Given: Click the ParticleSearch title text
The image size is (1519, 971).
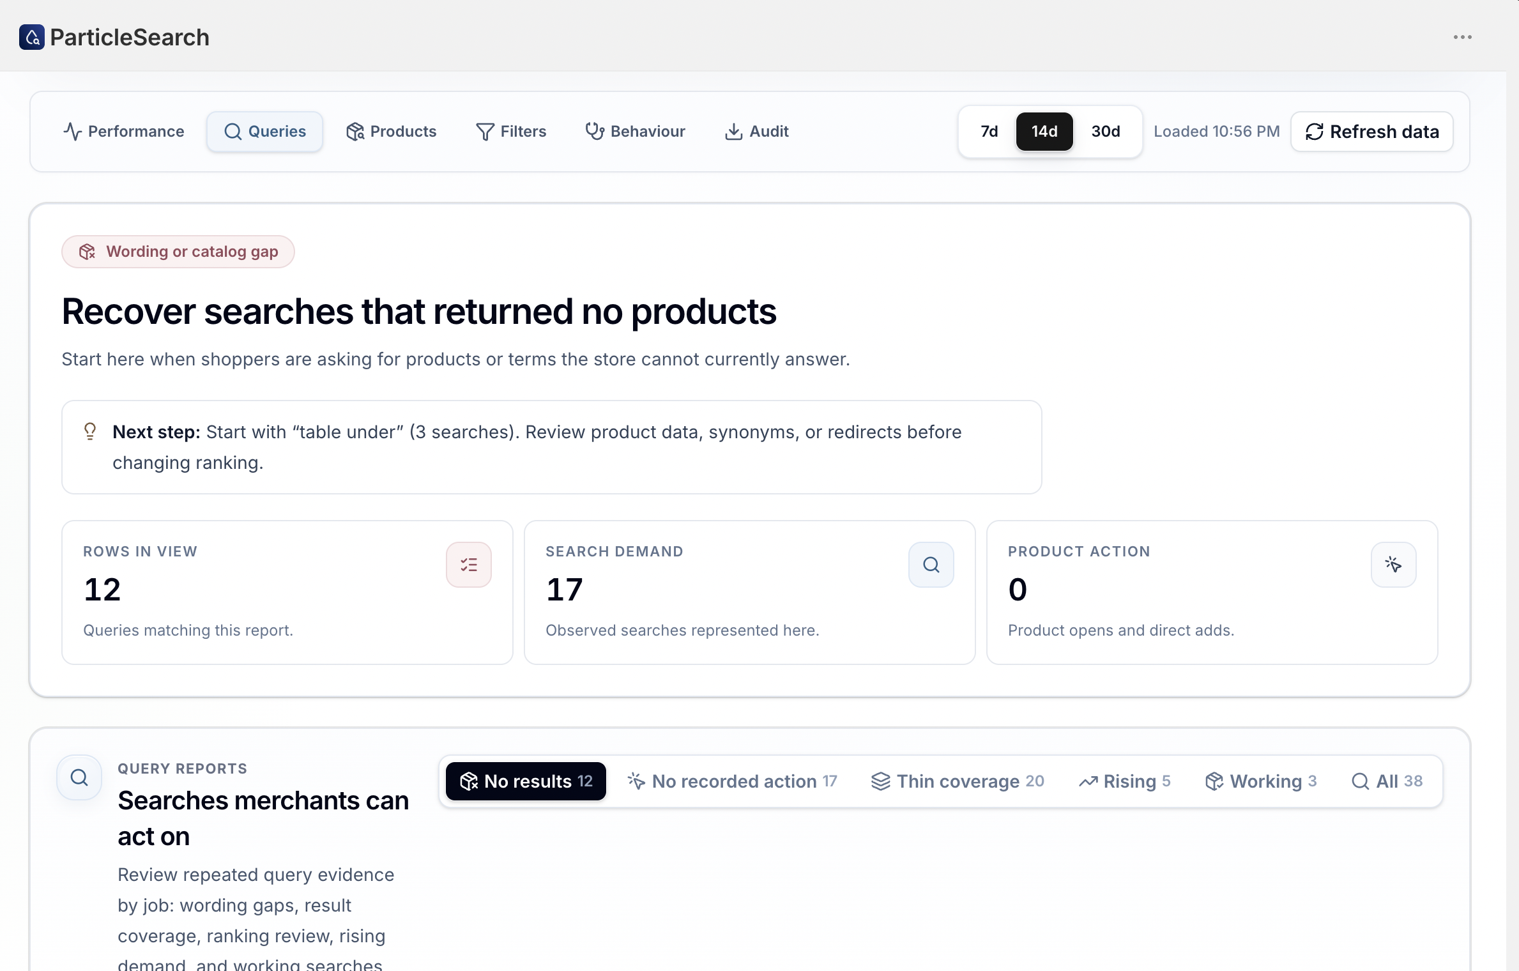Looking at the screenshot, I should click(130, 38).
